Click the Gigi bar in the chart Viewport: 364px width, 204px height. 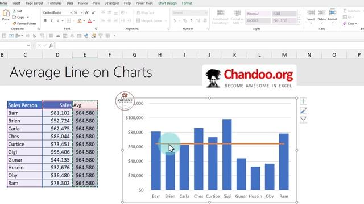(227, 155)
